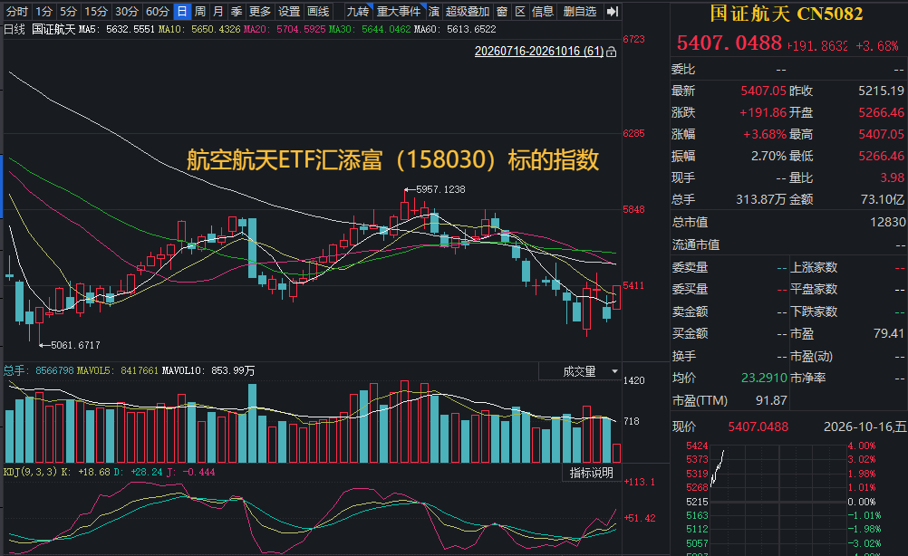This screenshot has height=556, width=908.
Task: Select the 15分 period tab
Action: tap(96, 12)
